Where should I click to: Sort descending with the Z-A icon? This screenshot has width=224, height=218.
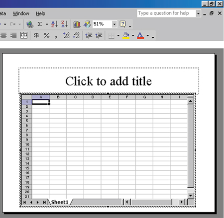[x=65, y=24]
